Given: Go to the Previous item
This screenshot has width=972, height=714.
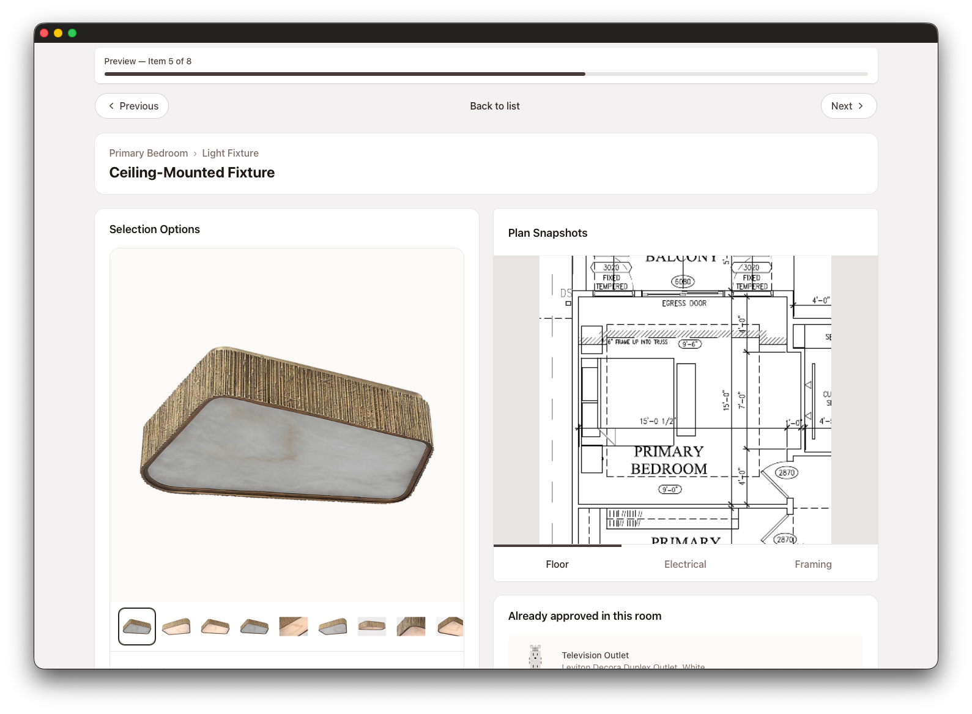Looking at the screenshot, I should pos(132,106).
